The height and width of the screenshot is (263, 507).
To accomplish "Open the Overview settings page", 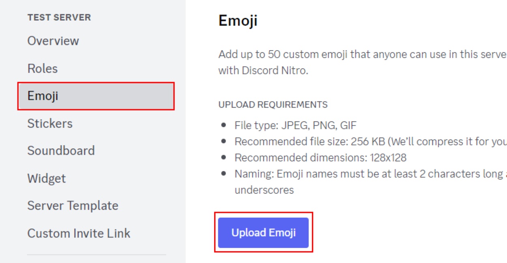I will pyautogui.click(x=53, y=41).
